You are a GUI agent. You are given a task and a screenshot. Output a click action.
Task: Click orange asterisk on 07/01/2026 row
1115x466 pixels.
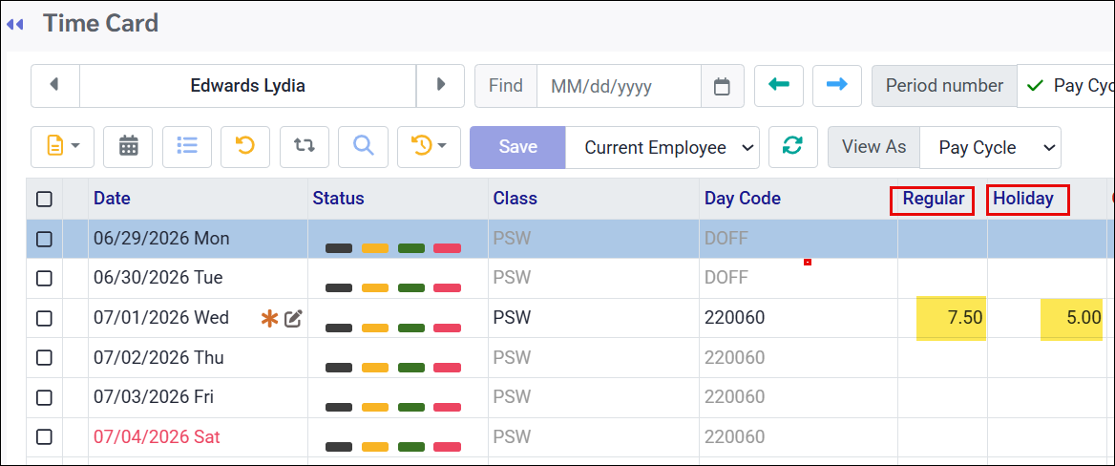[269, 320]
